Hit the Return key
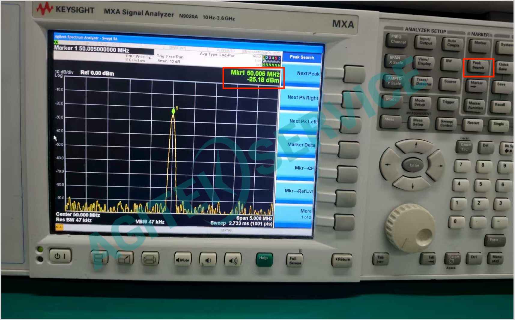This screenshot has width=515, height=320. pos(342,260)
